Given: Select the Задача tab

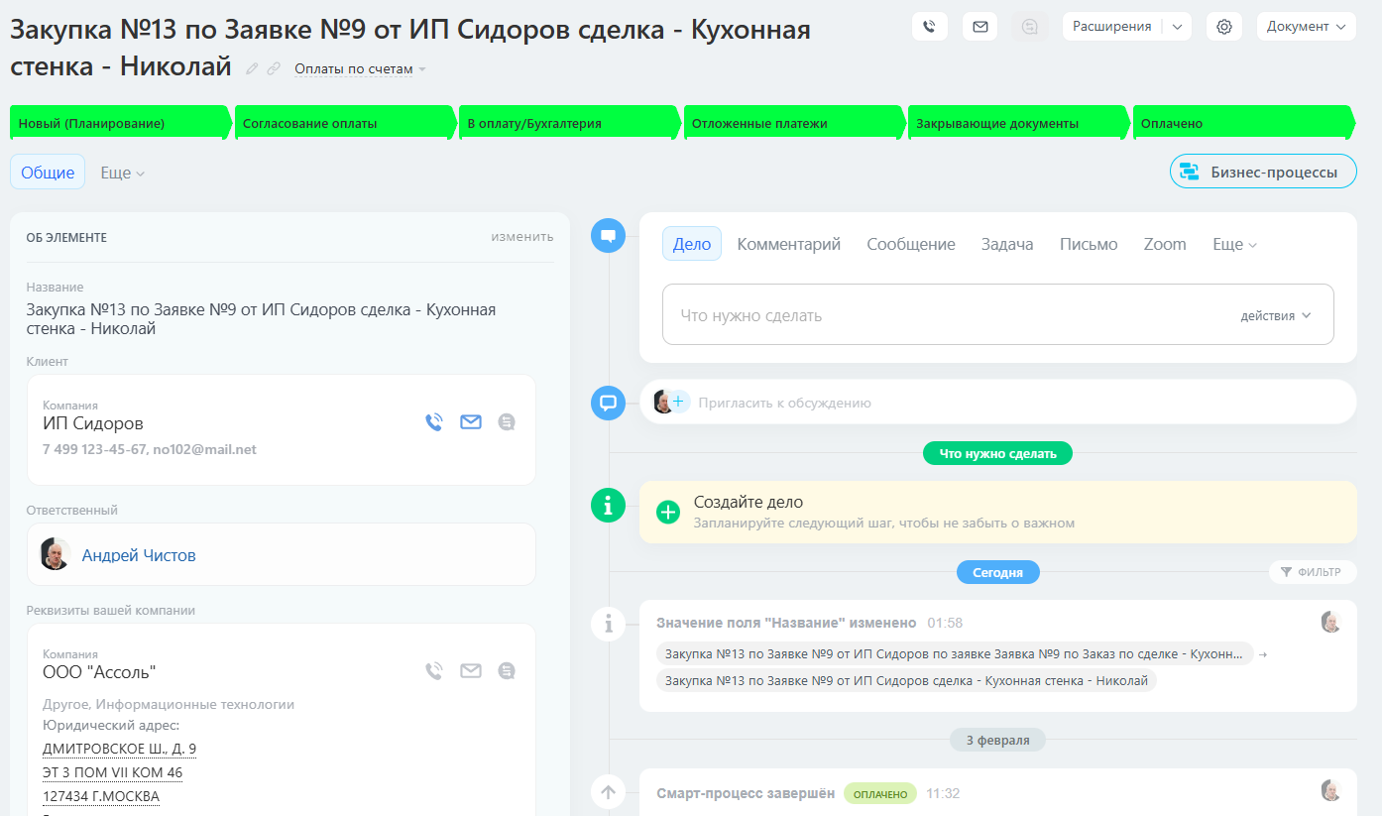Looking at the screenshot, I should pos(1006,244).
